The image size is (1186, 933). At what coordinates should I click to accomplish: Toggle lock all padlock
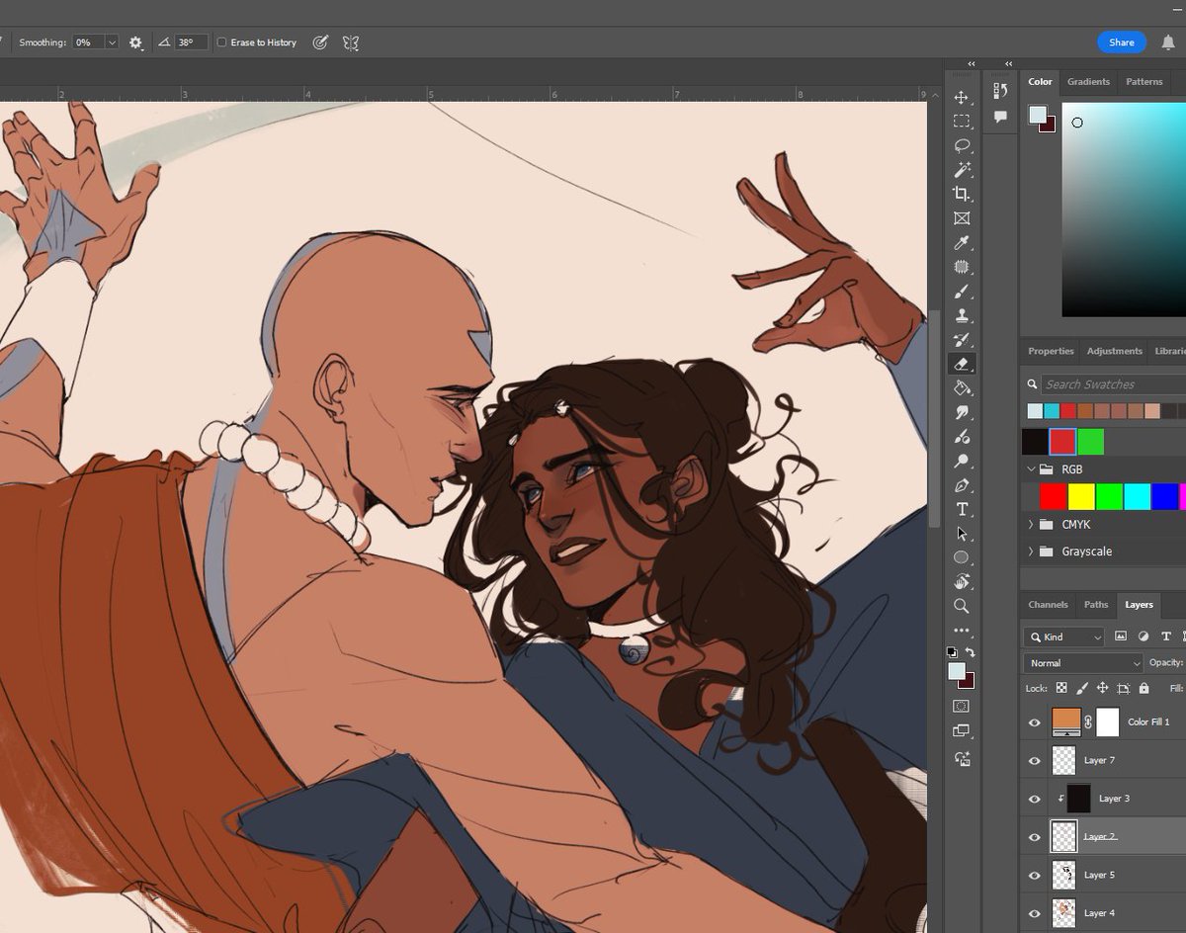(x=1144, y=688)
